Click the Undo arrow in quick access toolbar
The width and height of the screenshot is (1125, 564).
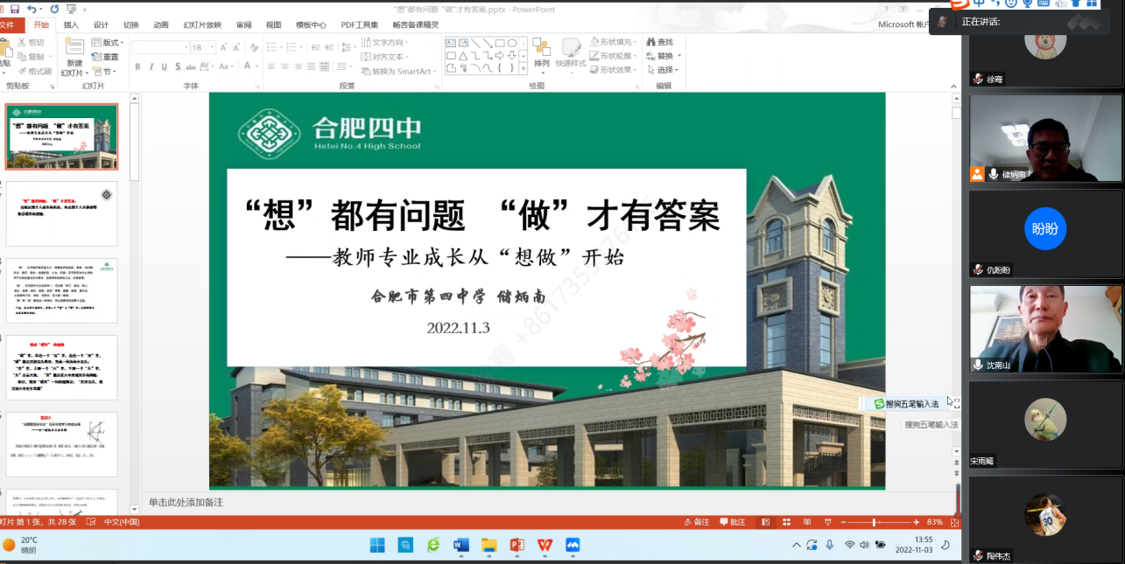[x=32, y=9]
